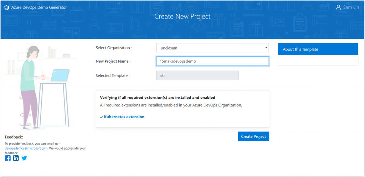Screen dimensions: 365x177
Task: Click the Azure DevOps Demo Generator title
Action: 39,7
